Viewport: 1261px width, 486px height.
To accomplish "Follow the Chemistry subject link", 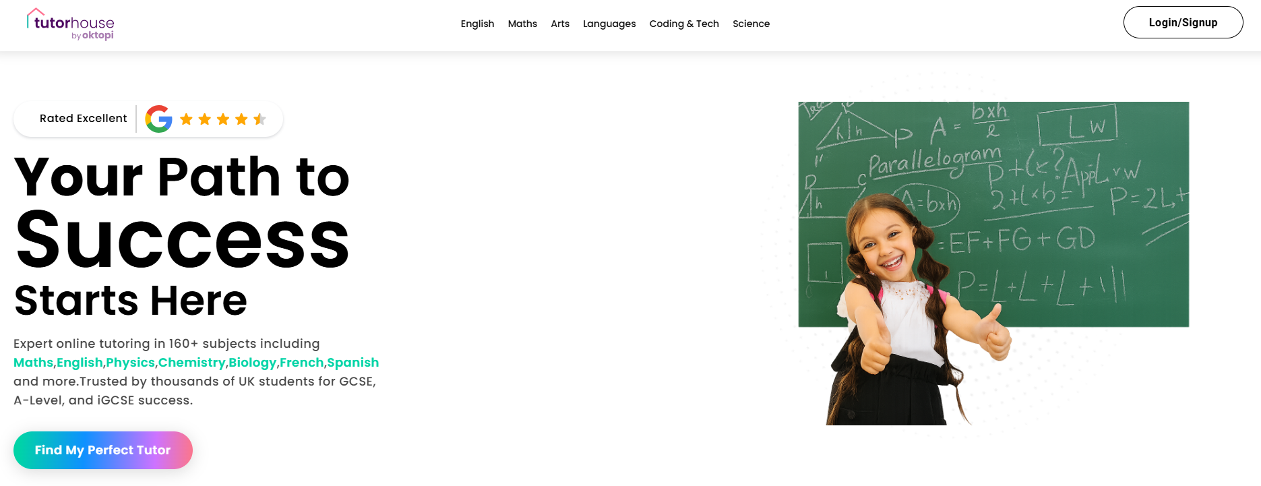I will (192, 363).
